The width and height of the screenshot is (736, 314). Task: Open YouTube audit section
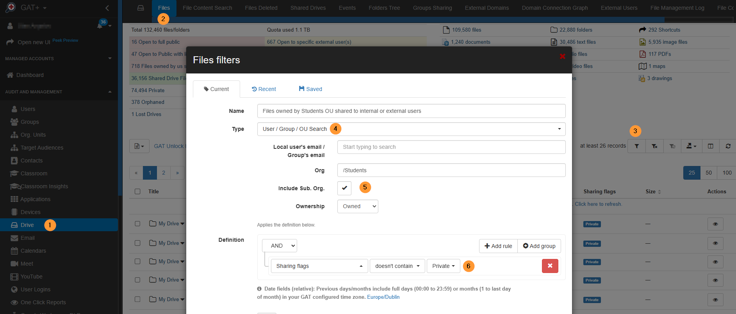coord(31,277)
